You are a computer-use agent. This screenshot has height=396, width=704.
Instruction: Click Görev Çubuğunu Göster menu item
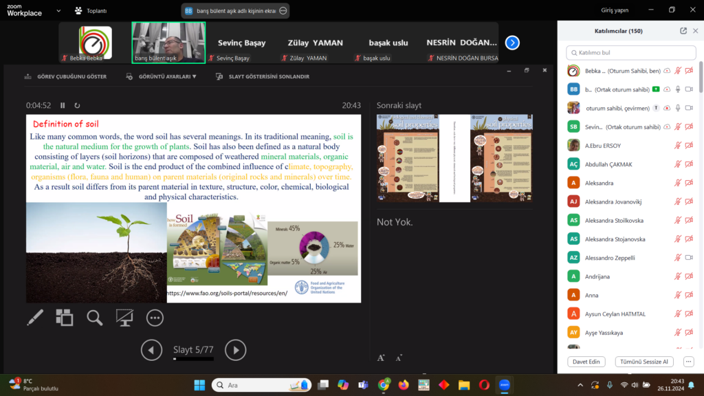coord(65,76)
